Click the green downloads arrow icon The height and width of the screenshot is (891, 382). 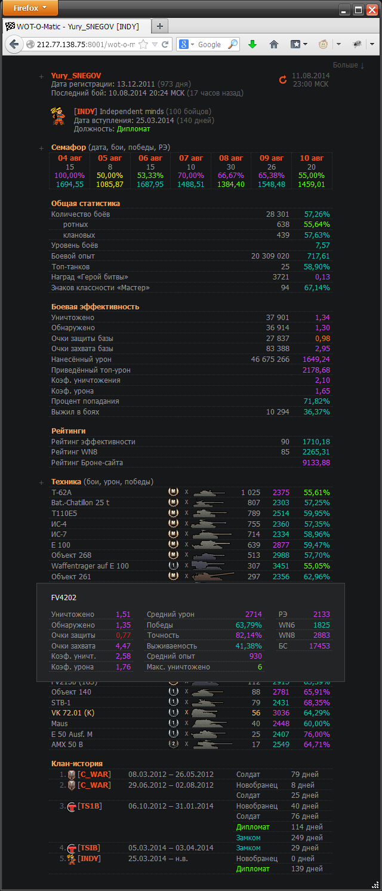click(x=252, y=44)
